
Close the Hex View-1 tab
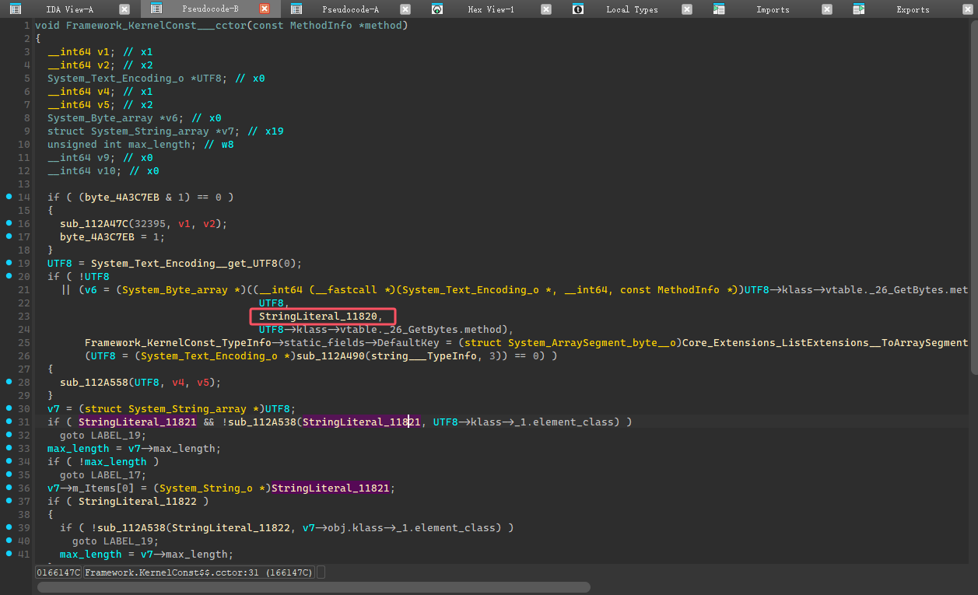coord(545,9)
